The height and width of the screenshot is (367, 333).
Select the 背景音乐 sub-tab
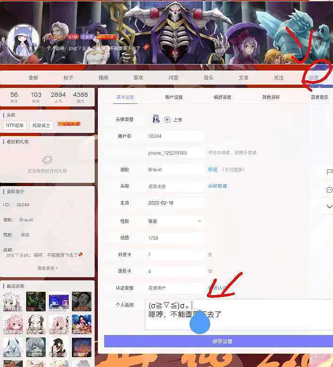[x=320, y=97]
